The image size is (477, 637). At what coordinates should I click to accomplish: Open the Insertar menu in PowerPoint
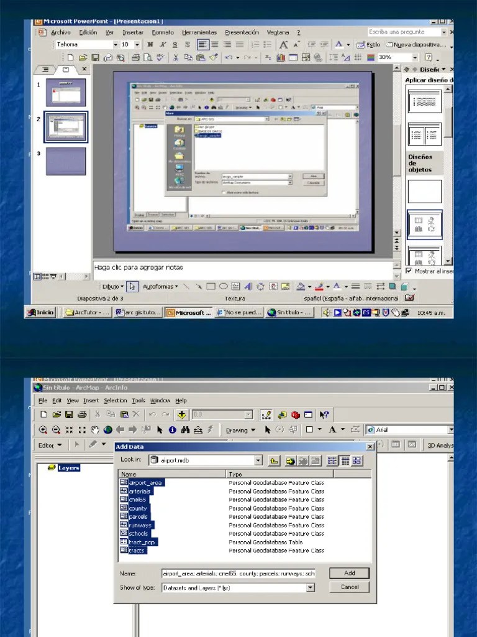coord(133,32)
